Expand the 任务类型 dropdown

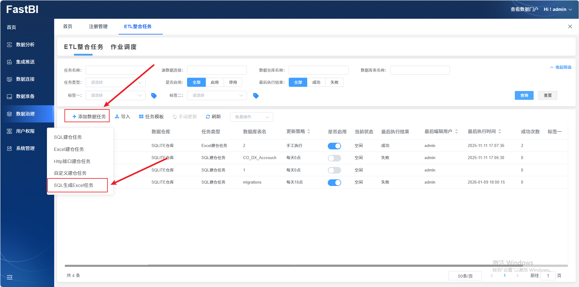(x=115, y=83)
